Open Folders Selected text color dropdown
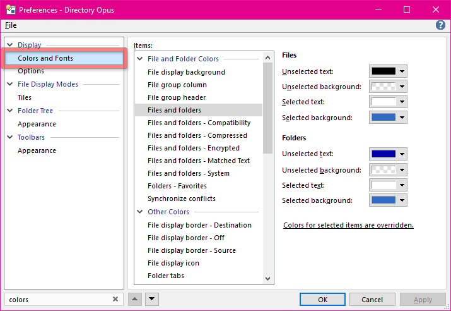Viewport: 451px width, 311px height. tap(388, 185)
